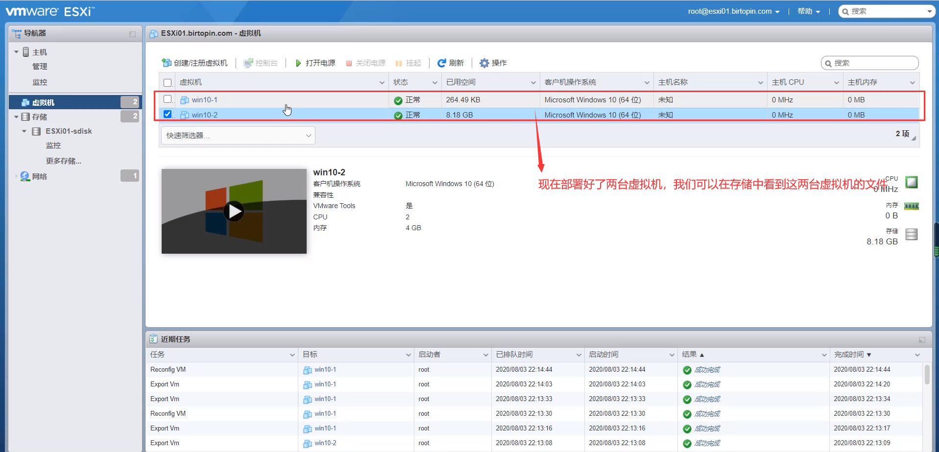
Task: Uncheck the win10-2 row checkbox
Action: [x=168, y=114]
